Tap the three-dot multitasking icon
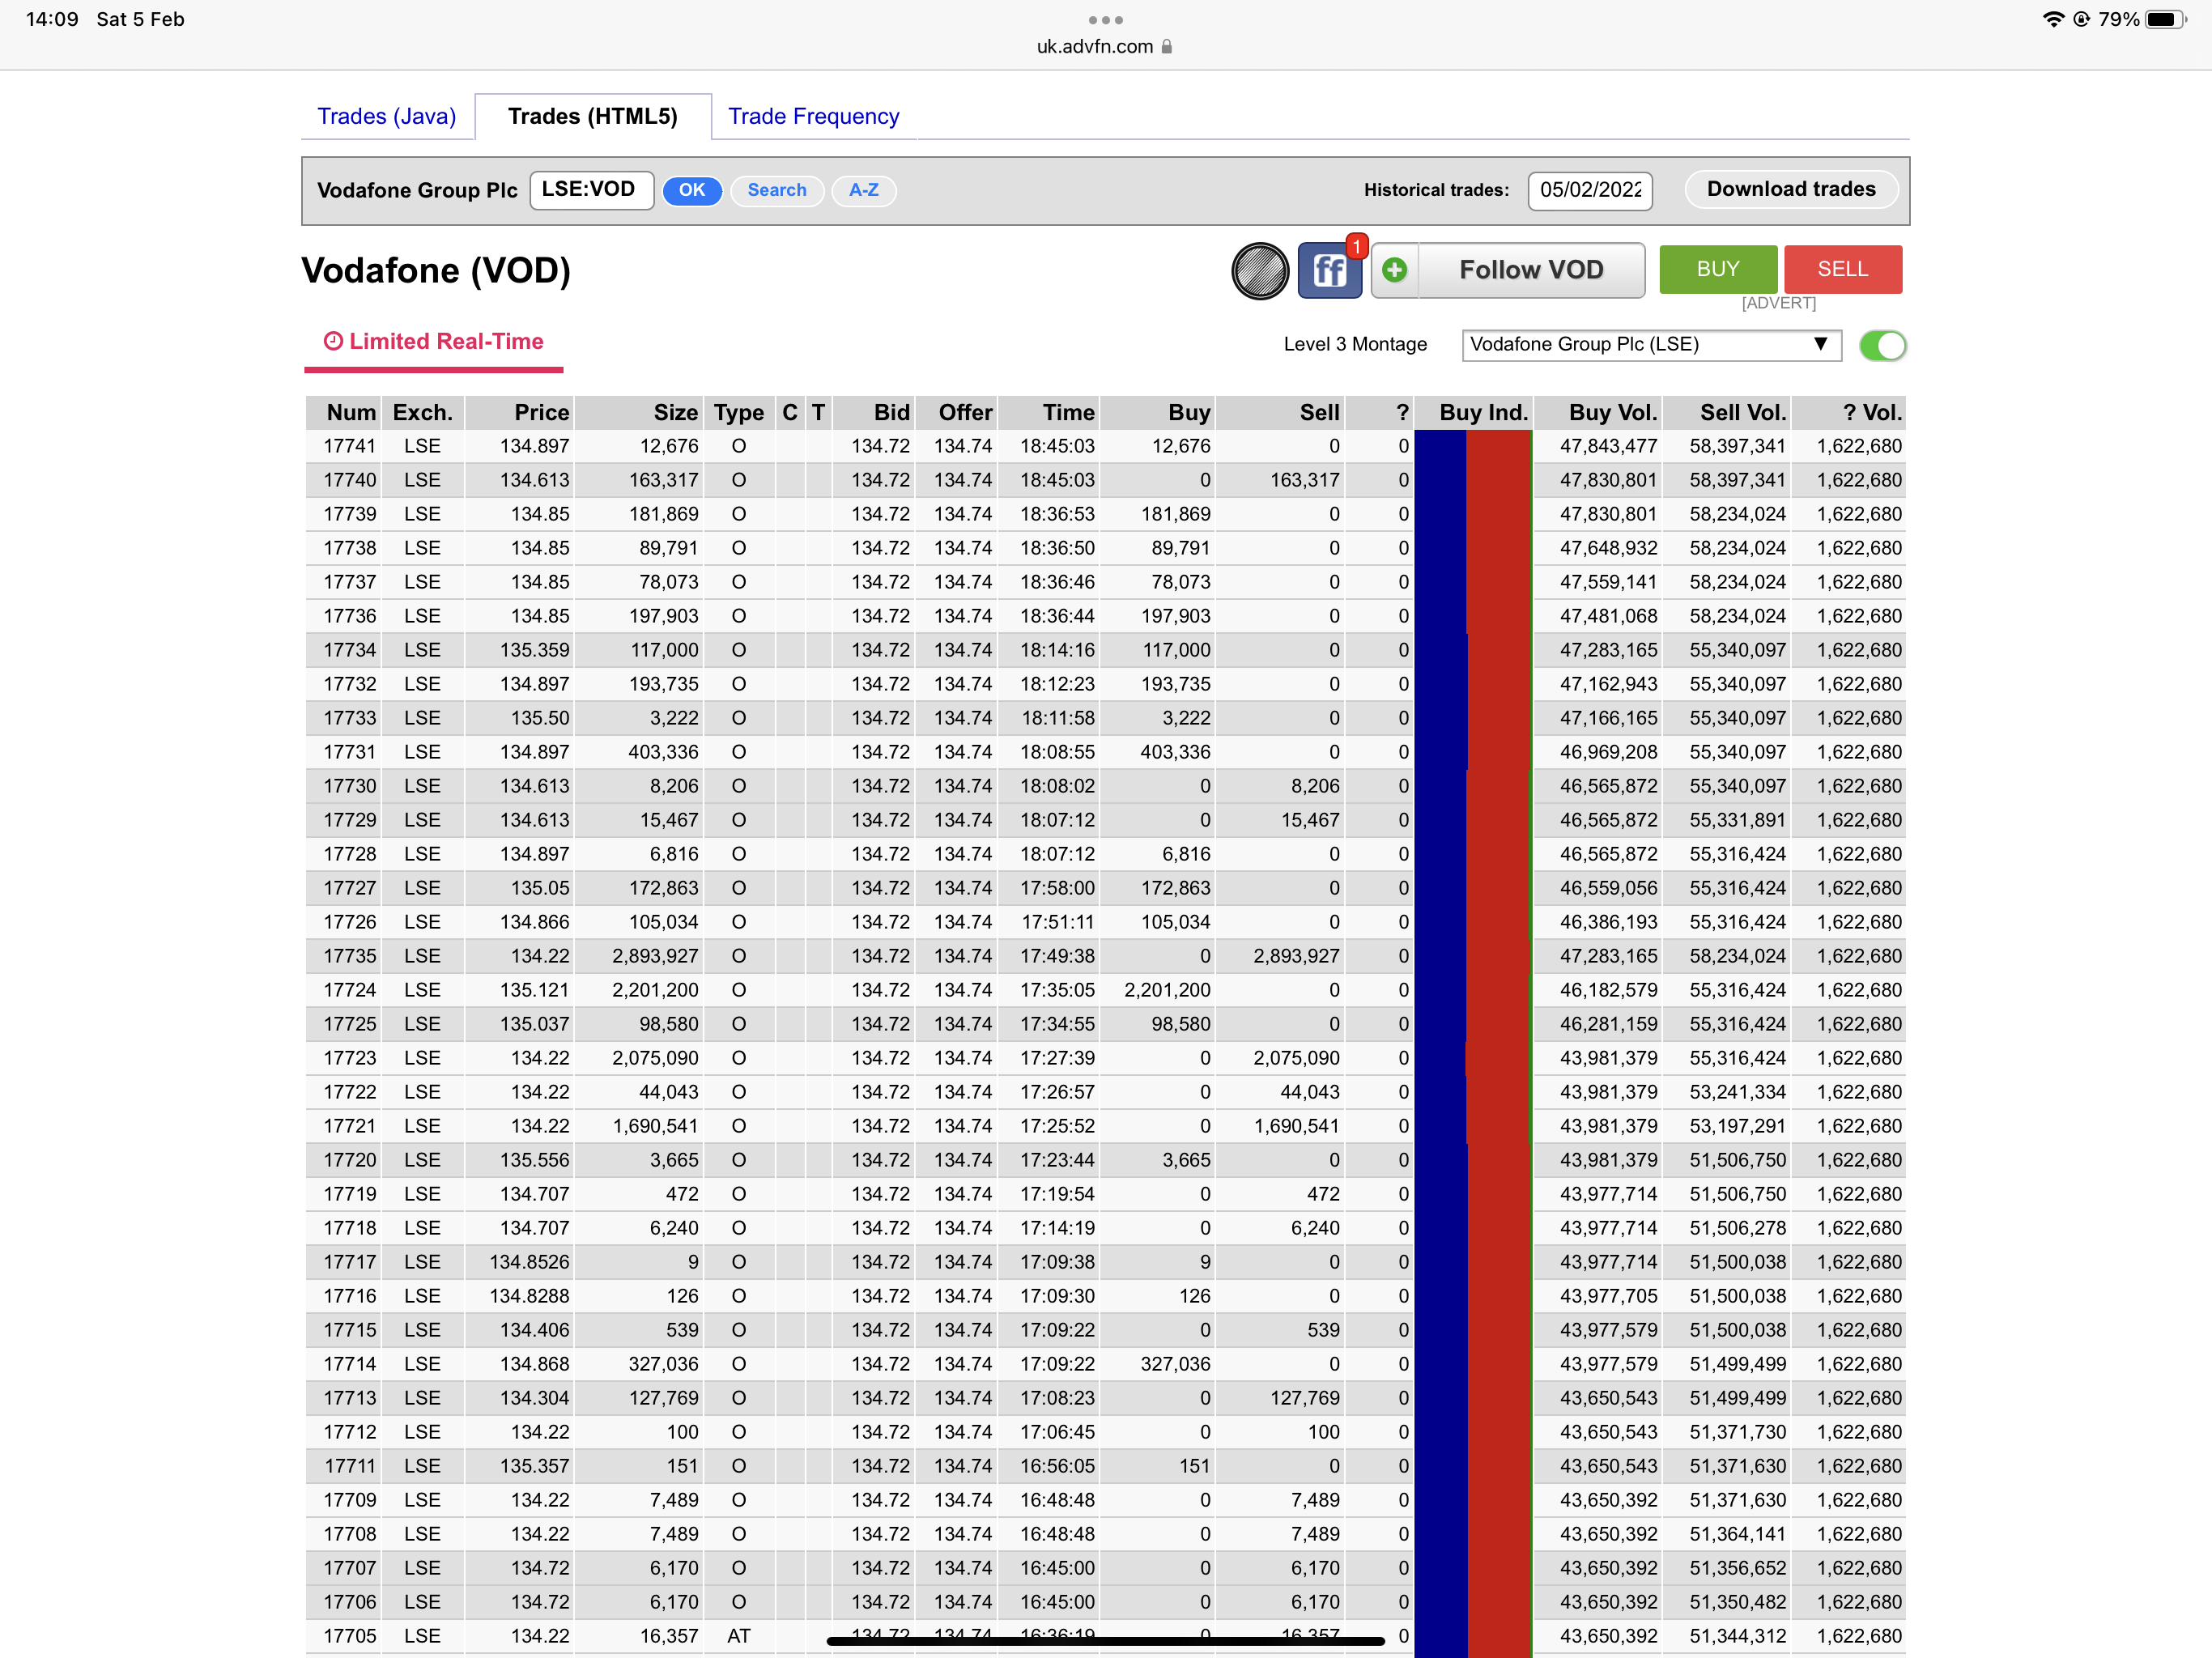Viewport: 2212px width, 1658px height. 1105,20
